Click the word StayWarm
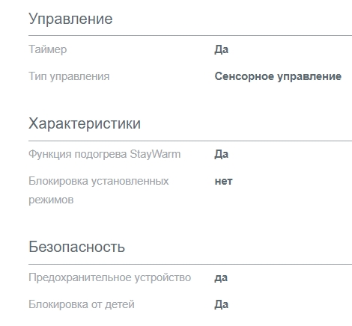352x326 pixels. (155, 154)
